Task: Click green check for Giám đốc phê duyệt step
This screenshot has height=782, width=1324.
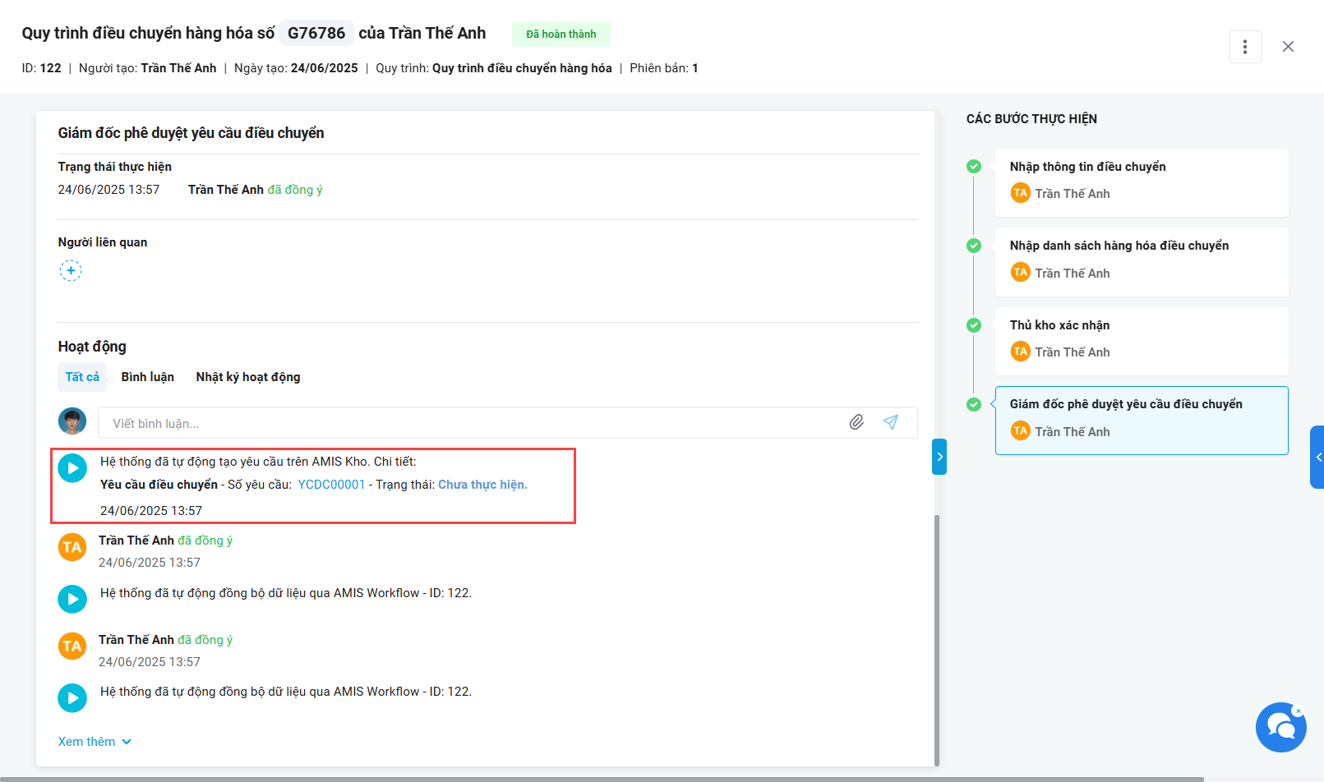Action: tap(974, 404)
